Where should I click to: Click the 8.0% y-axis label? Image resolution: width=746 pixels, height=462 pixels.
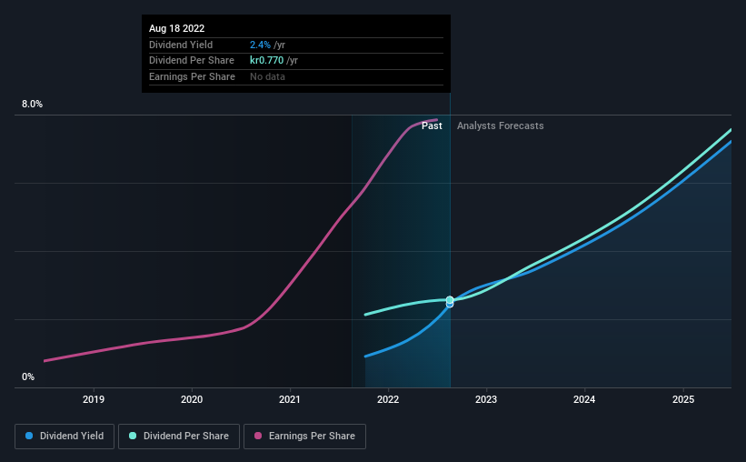pyautogui.click(x=33, y=105)
